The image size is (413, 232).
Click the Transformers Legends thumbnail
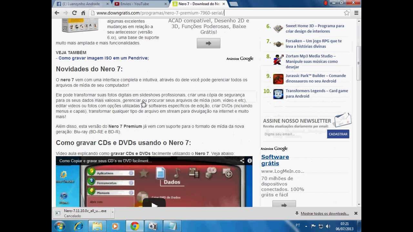(278, 94)
